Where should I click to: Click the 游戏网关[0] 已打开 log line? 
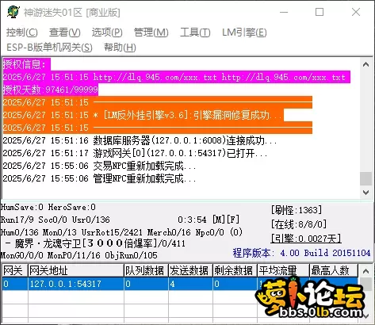[x=135, y=153]
